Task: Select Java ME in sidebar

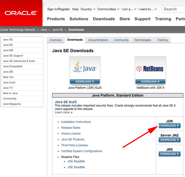Action: pos(22,50)
